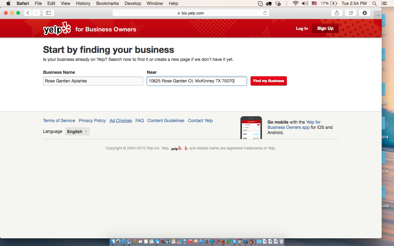Click the volume icon in menu bar

[305, 3]
